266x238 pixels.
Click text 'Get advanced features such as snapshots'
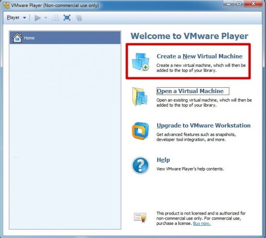pos(196,134)
